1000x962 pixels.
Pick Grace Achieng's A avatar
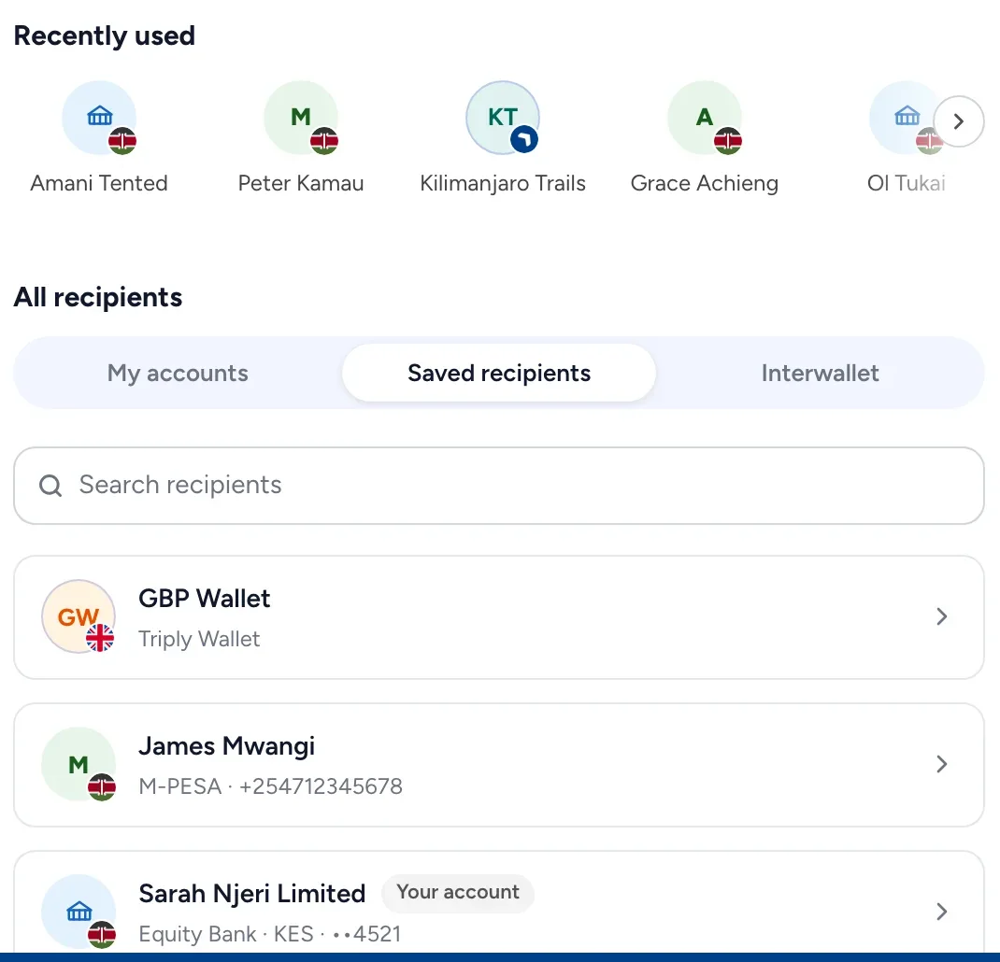point(705,118)
